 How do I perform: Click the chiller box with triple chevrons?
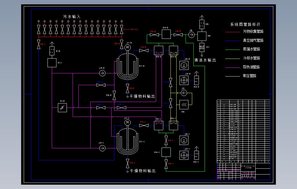184,105
